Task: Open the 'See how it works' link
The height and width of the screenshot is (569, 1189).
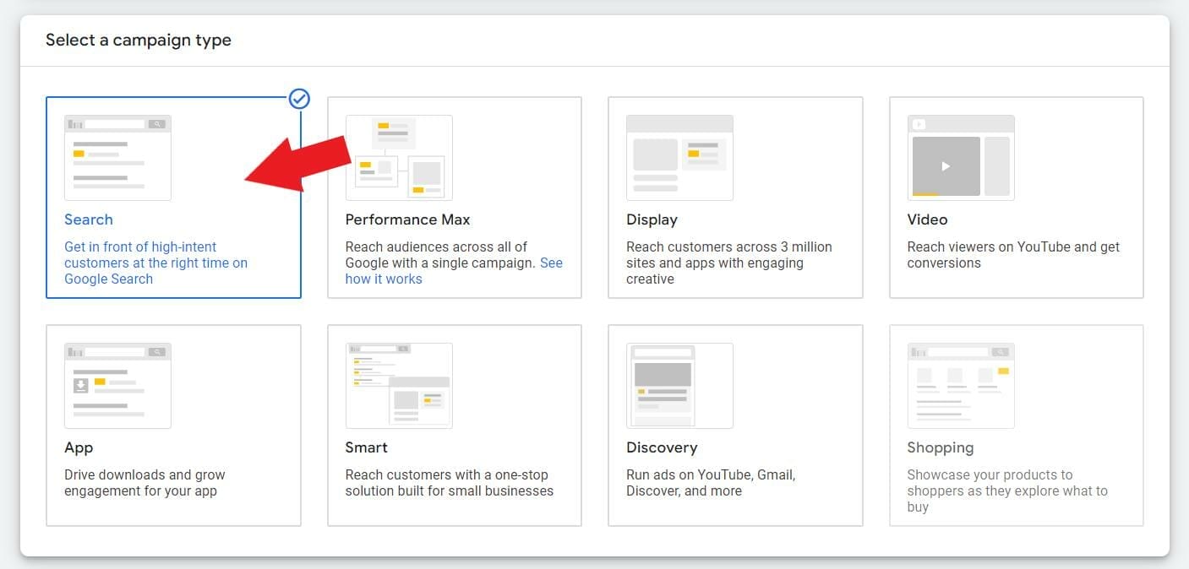Action: (x=384, y=279)
